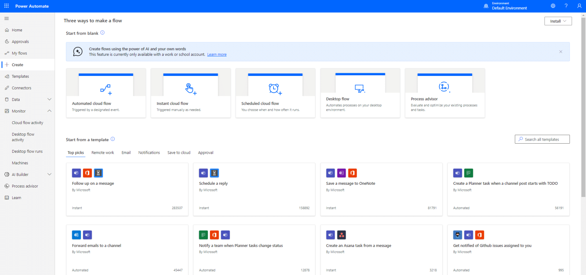This screenshot has height=275, width=586.
Task: Open the Settings gear icon
Action: [553, 6]
